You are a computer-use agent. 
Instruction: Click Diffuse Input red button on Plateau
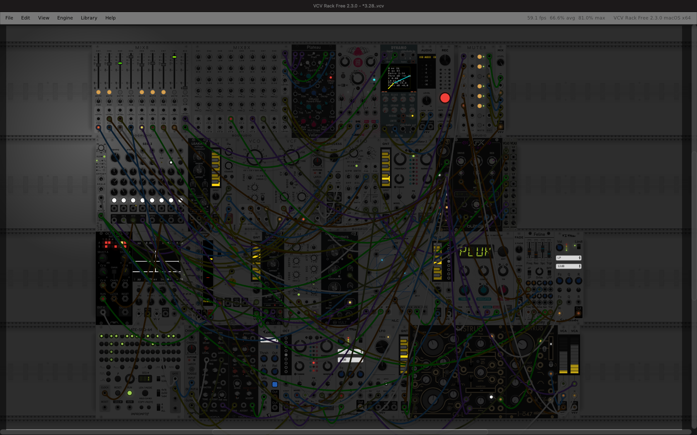(x=331, y=77)
